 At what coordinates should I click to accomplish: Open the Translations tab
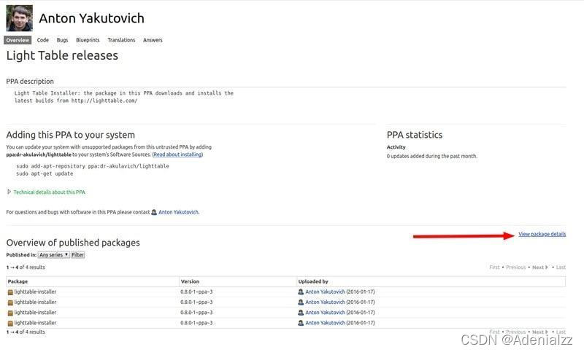click(121, 40)
